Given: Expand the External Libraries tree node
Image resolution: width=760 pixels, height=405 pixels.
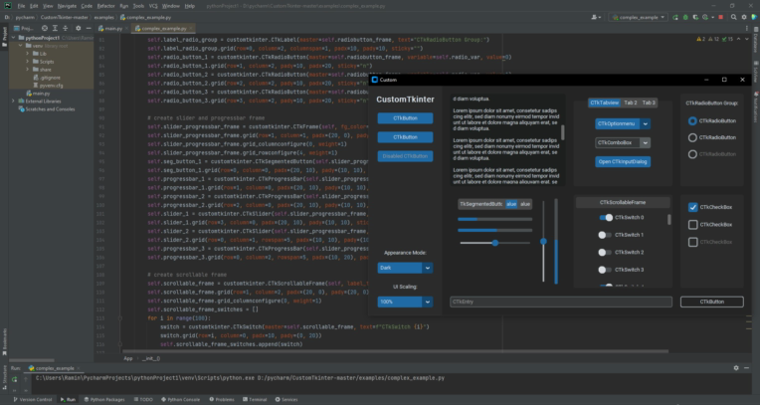Looking at the screenshot, I should (14, 101).
